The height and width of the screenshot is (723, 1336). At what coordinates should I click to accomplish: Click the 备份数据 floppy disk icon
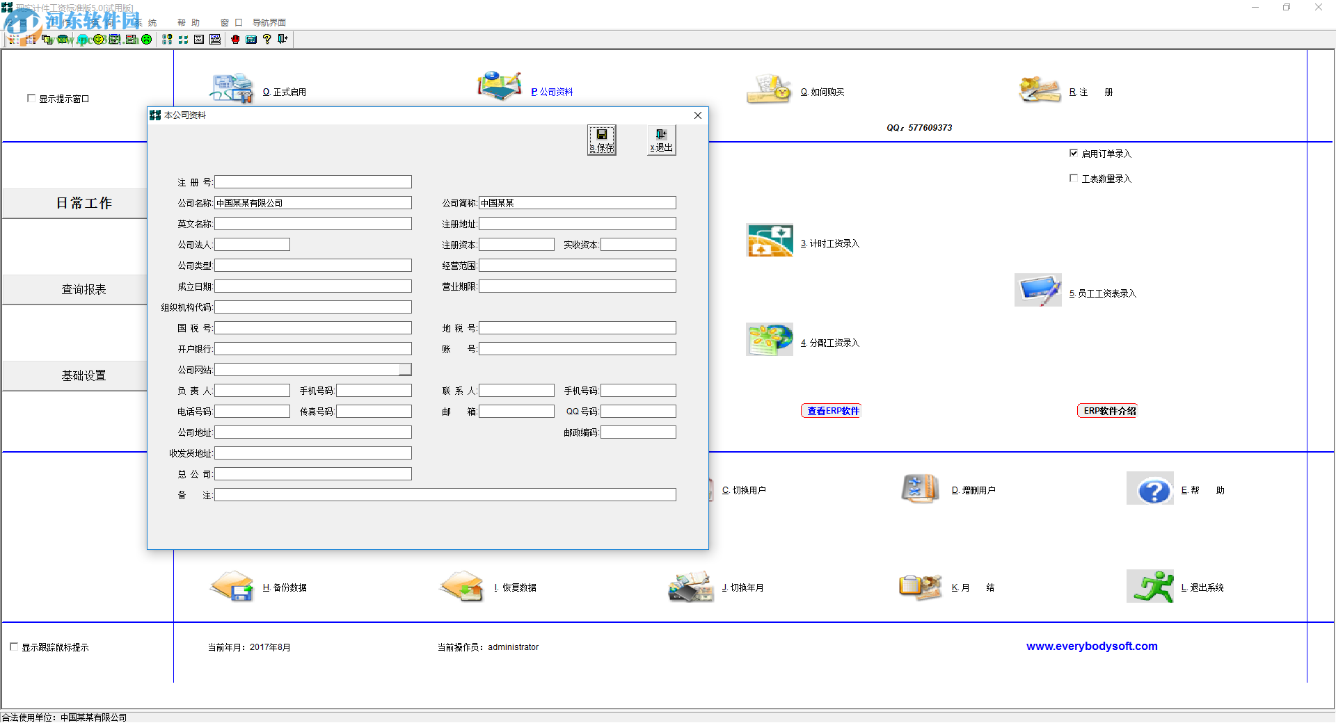[232, 586]
